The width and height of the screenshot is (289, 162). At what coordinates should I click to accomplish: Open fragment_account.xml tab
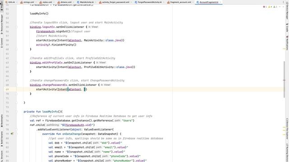point(180,2)
